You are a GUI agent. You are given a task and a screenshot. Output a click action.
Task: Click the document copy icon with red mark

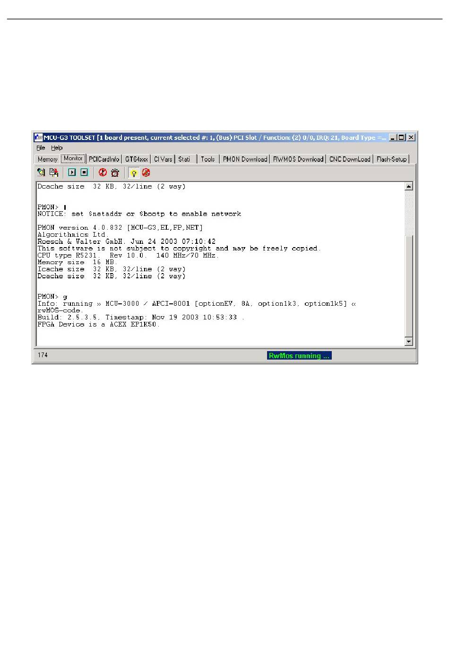[53, 172]
